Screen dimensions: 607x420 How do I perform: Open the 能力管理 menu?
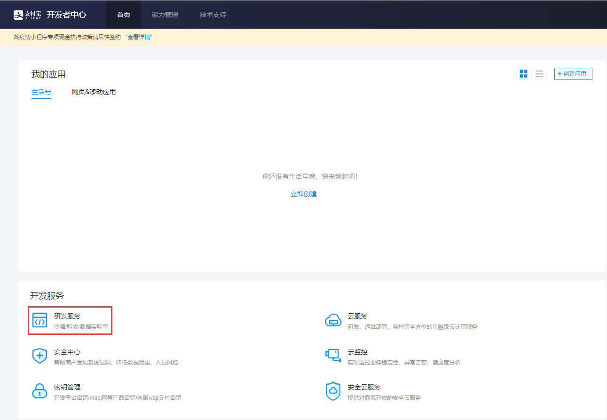click(x=164, y=14)
